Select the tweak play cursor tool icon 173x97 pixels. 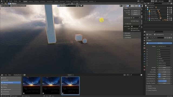[6, 4]
